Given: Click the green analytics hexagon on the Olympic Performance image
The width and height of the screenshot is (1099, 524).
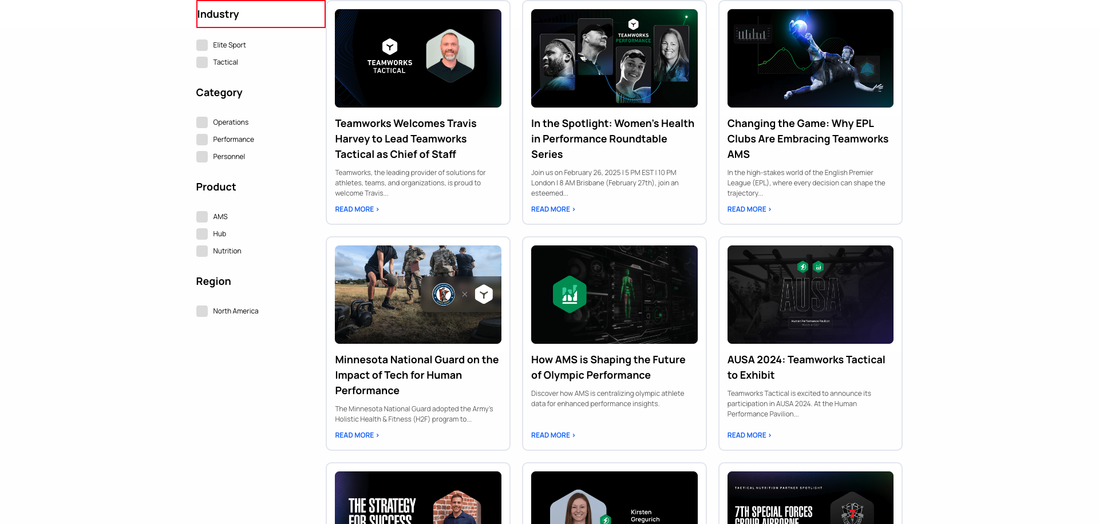Looking at the screenshot, I should pyautogui.click(x=569, y=294).
